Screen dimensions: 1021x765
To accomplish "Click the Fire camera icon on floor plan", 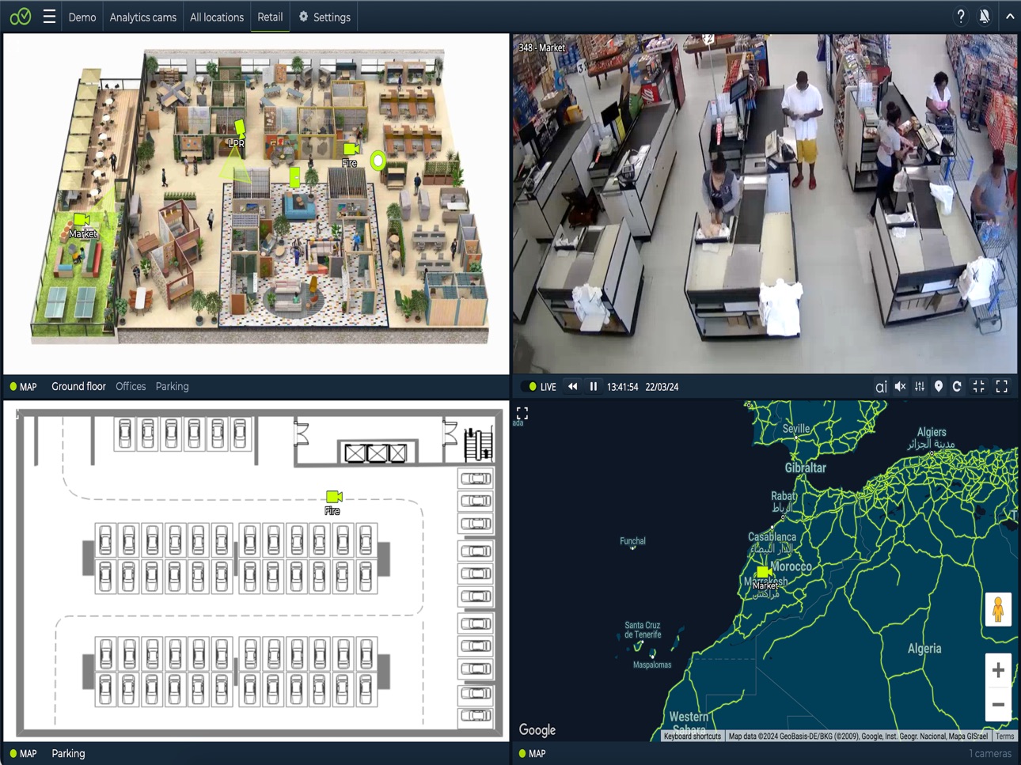I will [351, 149].
